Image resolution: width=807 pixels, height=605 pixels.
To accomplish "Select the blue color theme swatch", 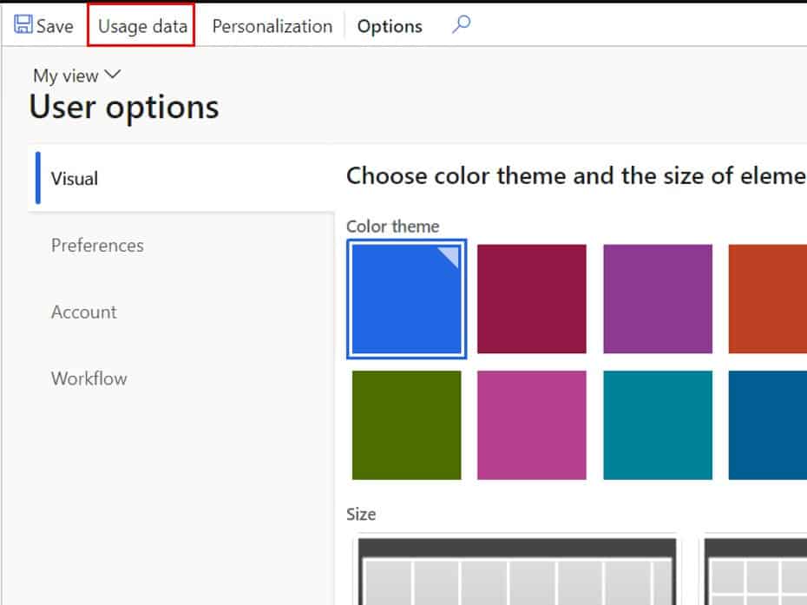I will (x=407, y=299).
